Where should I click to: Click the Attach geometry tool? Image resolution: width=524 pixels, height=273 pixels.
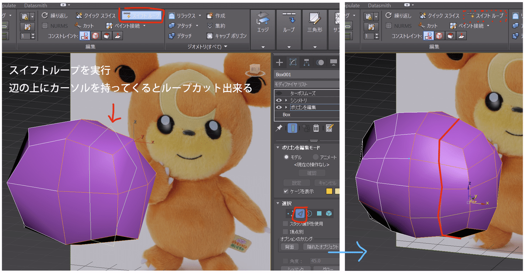181,26
